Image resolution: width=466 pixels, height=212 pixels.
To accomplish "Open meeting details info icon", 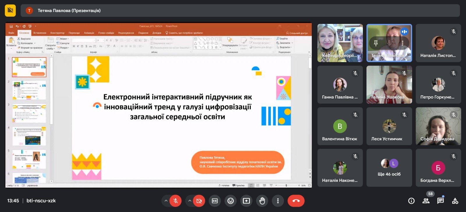I will click(x=411, y=201).
